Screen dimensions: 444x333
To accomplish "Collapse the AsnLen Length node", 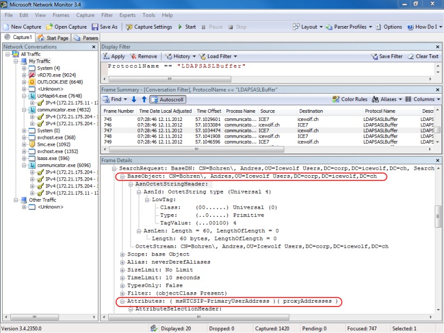I will pos(139,231).
